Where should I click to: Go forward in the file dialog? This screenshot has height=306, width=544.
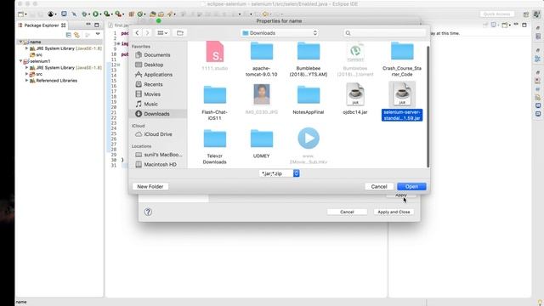pyautogui.click(x=147, y=32)
